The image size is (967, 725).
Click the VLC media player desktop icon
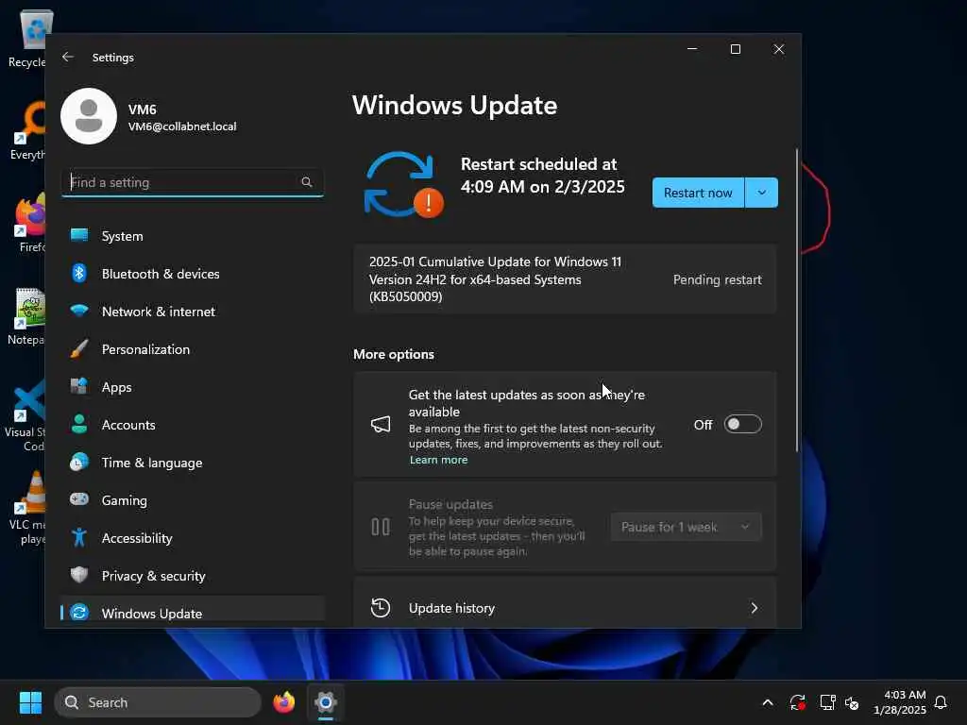coord(27,509)
